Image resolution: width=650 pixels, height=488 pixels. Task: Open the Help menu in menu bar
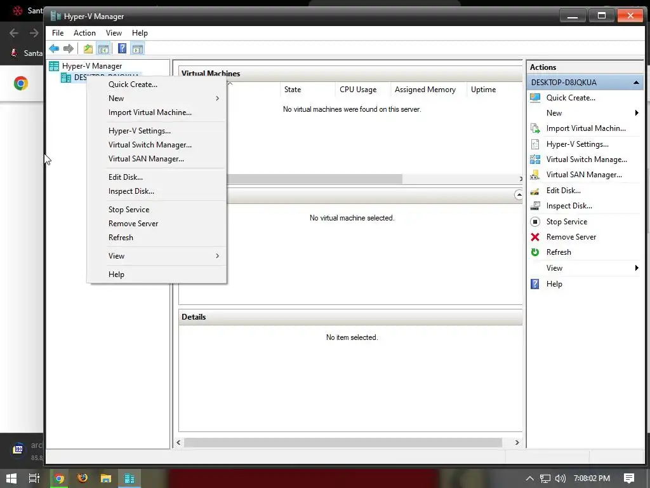click(140, 33)
